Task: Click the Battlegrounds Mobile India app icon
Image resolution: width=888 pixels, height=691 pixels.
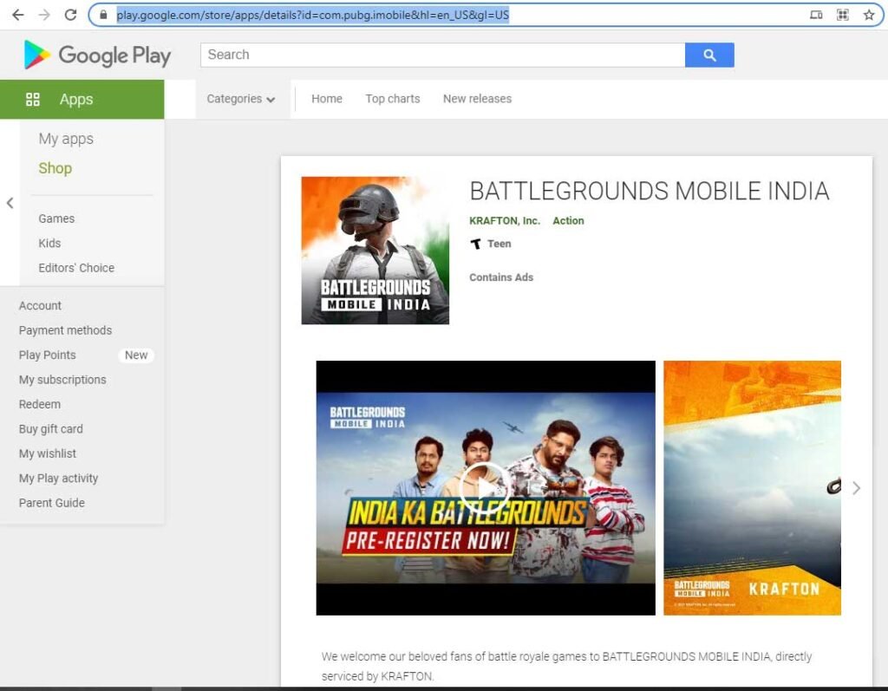Action: click(x=375, y=251)
